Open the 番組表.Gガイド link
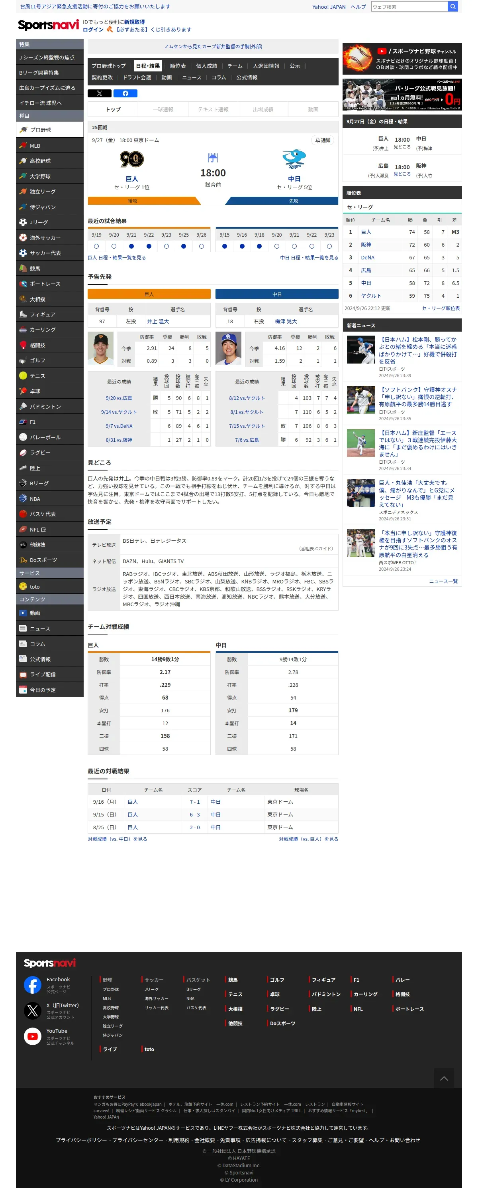The height and width of the screenshot is (1188, 478). [316, 549]
